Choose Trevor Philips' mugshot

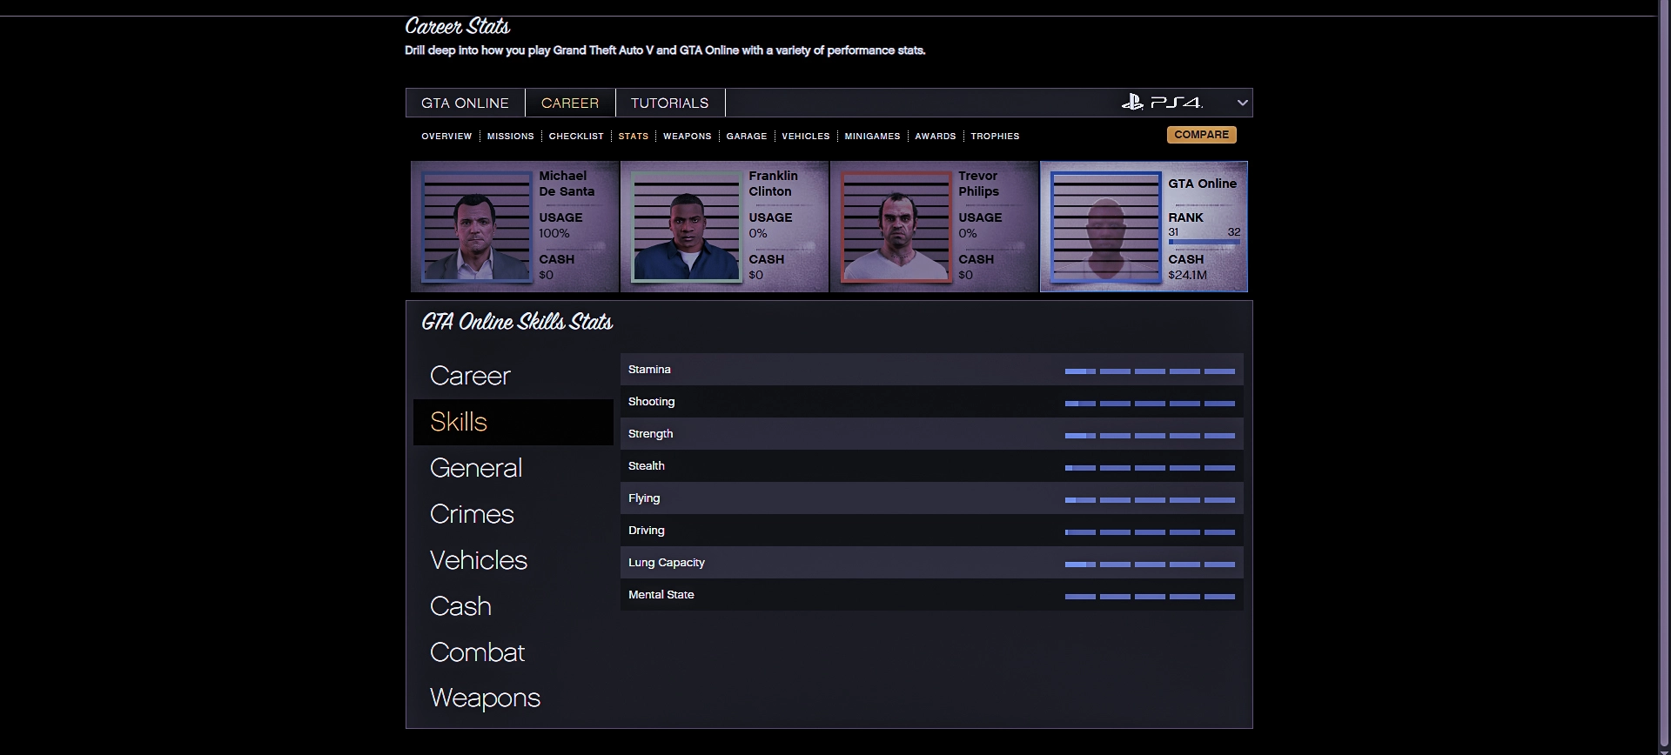(896, 226)
